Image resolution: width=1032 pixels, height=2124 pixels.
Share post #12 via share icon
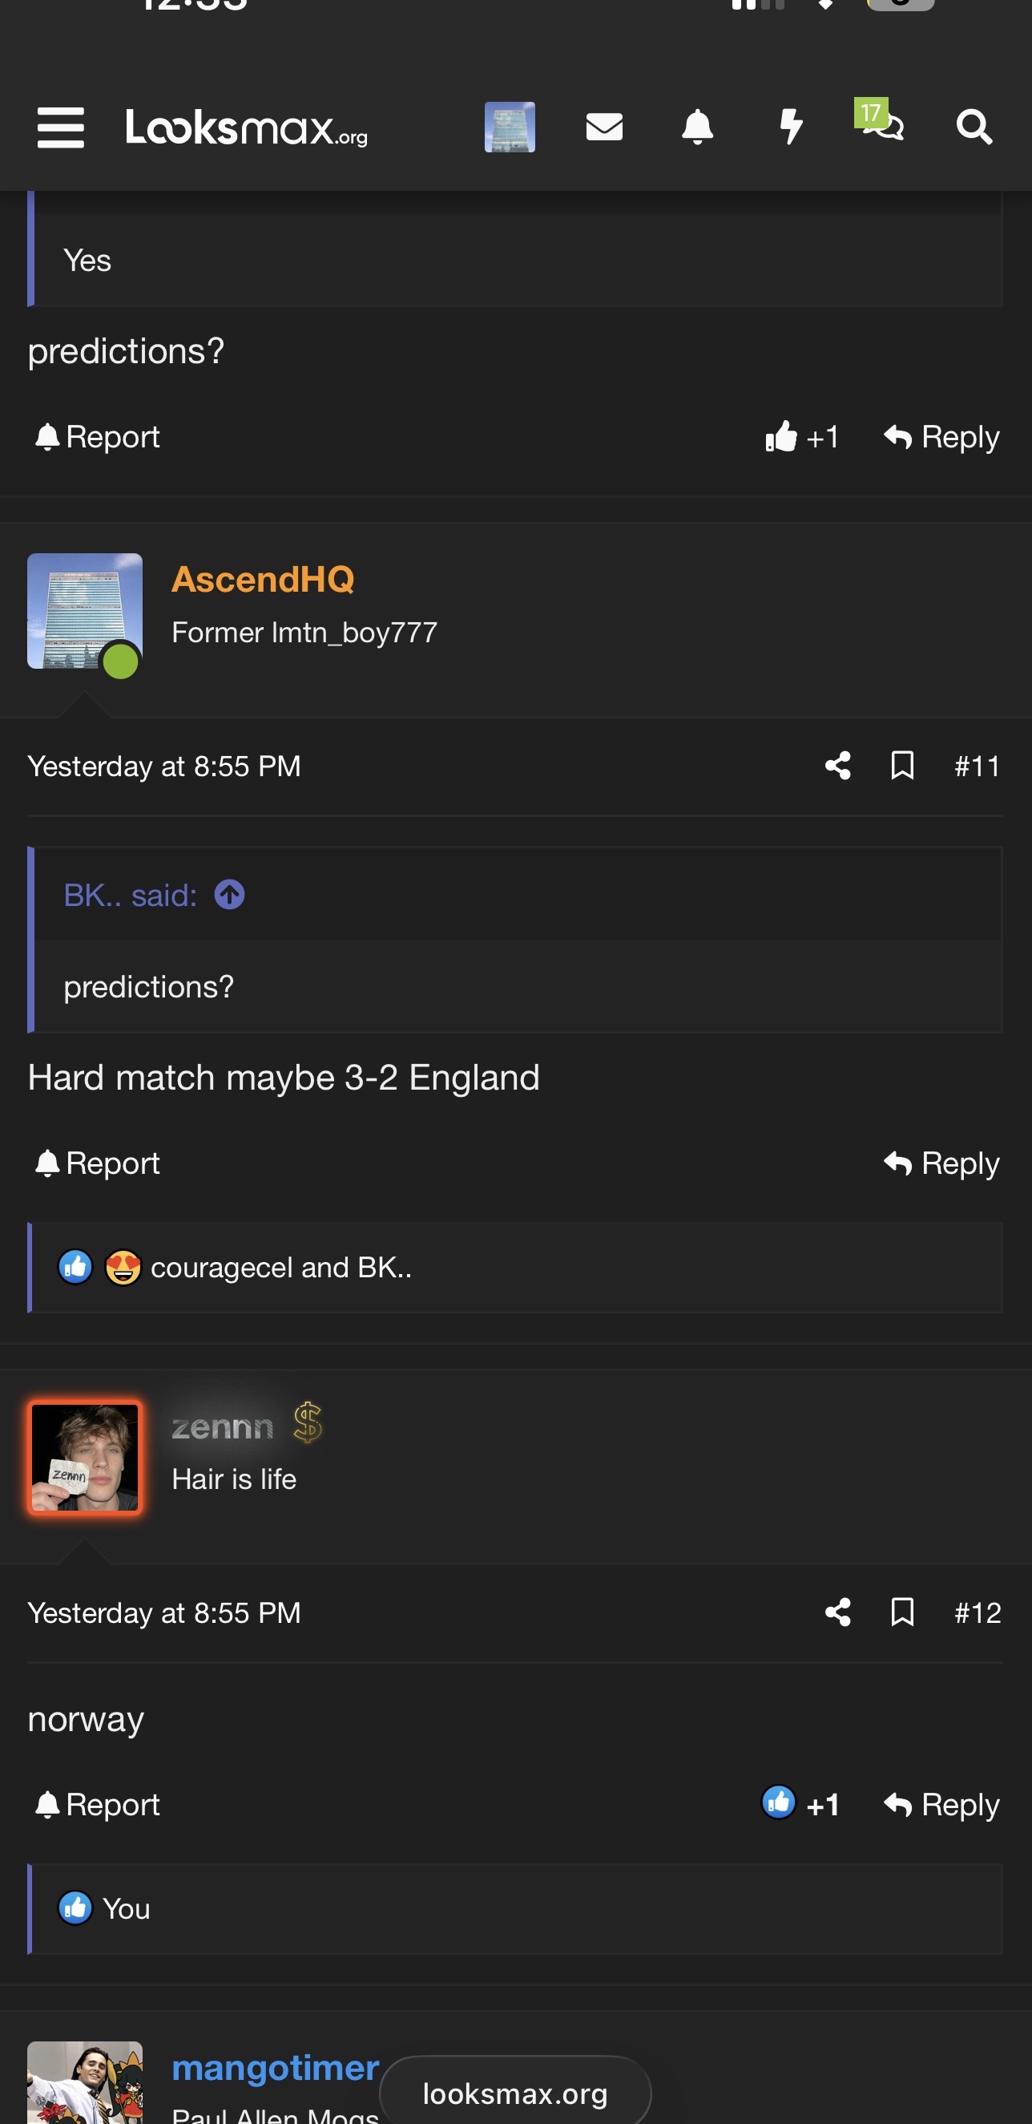pyautogui.click(x=837, y=1611)
